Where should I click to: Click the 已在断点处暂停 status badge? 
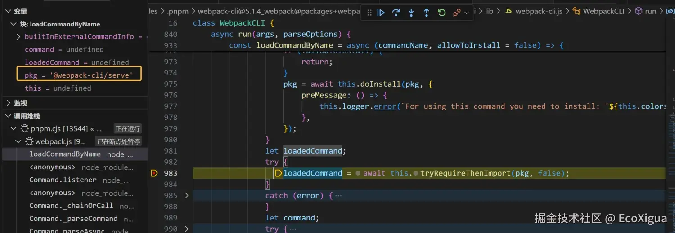[119, 141]
